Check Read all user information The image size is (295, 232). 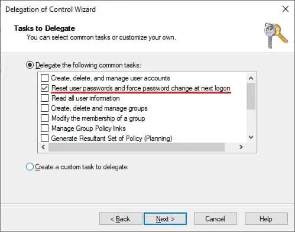pyautogui.click(x=44, y=98)
